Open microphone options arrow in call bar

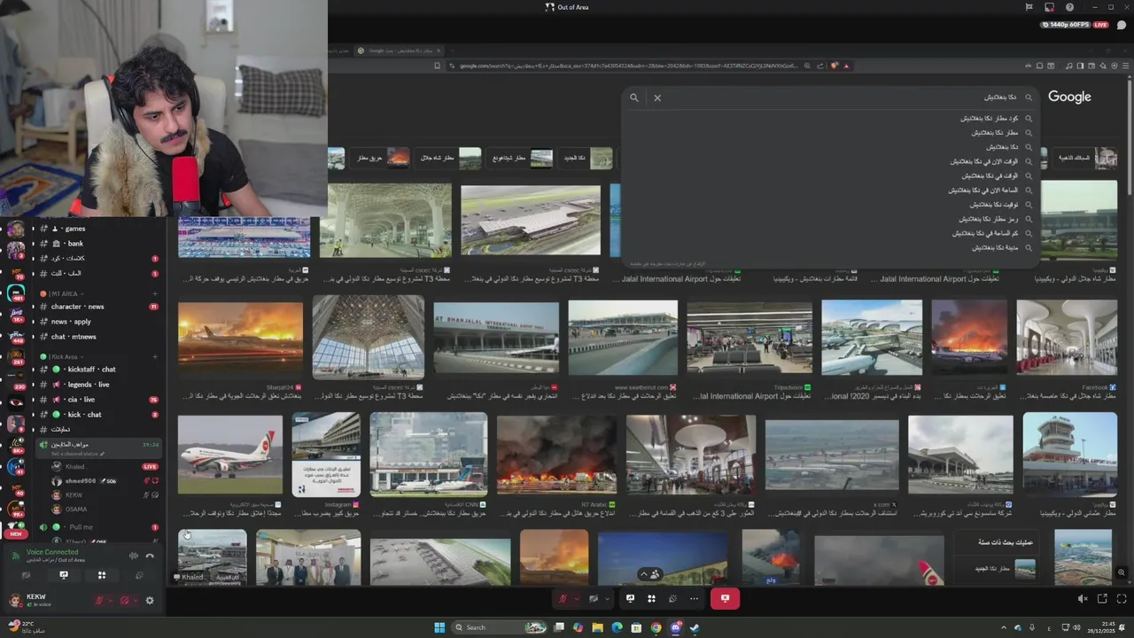[576, 598]
